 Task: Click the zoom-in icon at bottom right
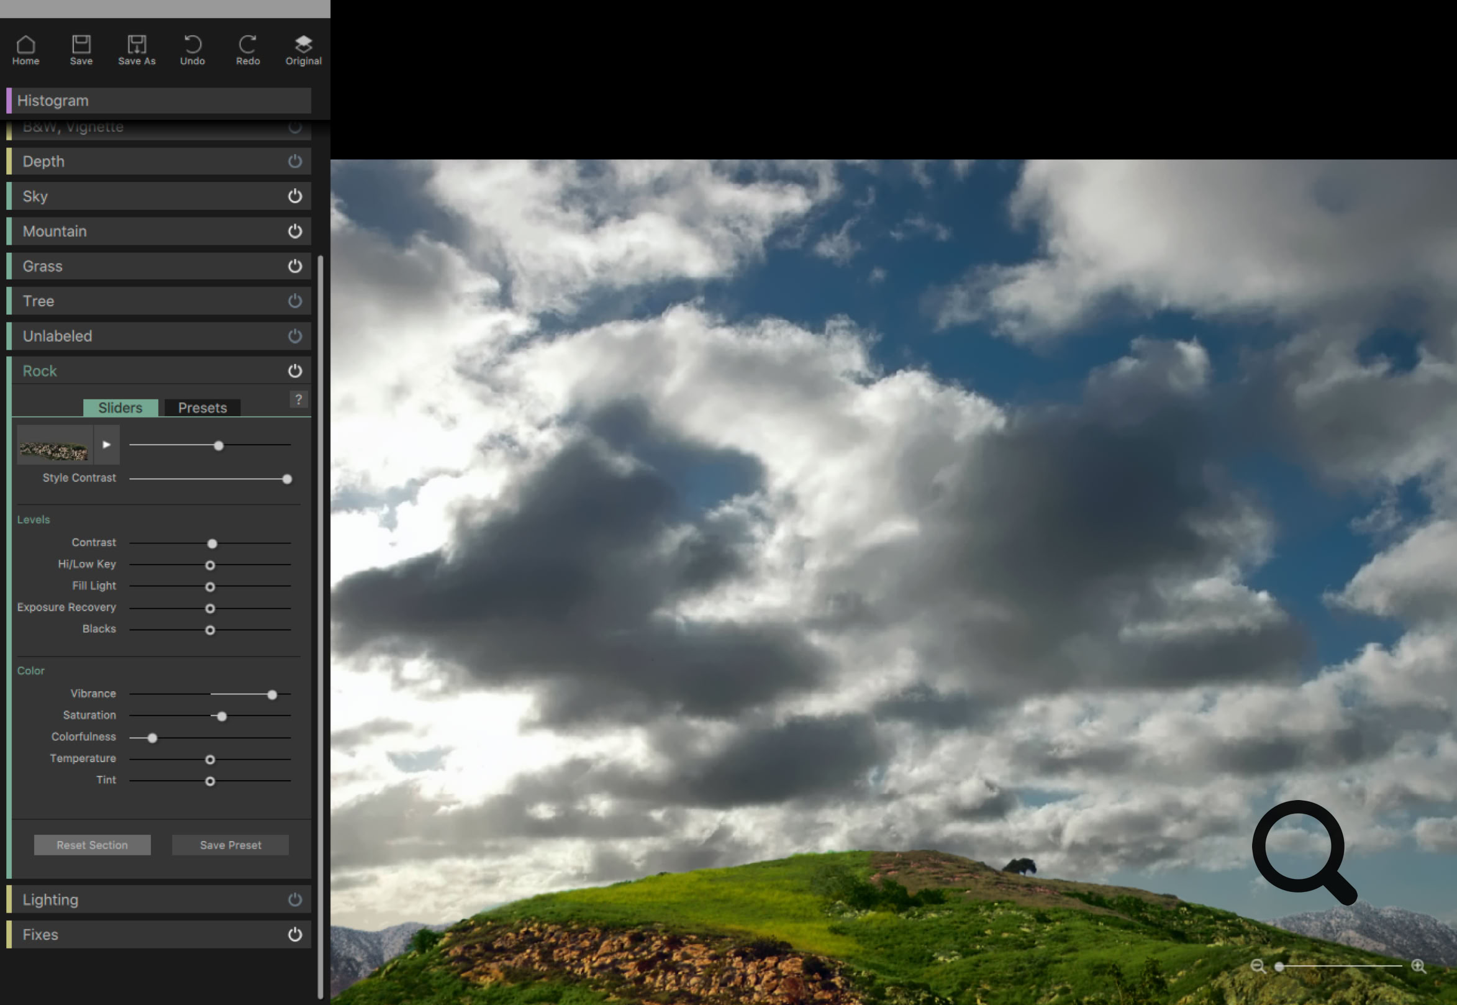(1420, 966)
